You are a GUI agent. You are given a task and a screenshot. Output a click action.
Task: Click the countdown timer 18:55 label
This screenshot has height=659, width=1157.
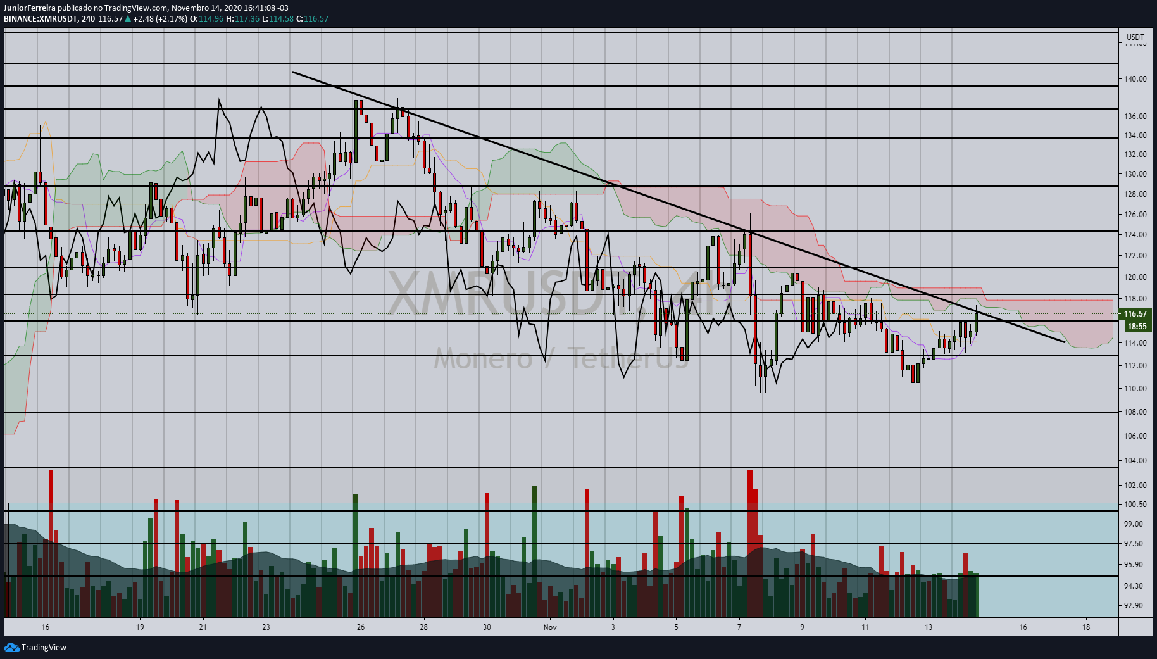coord(1137,327)
